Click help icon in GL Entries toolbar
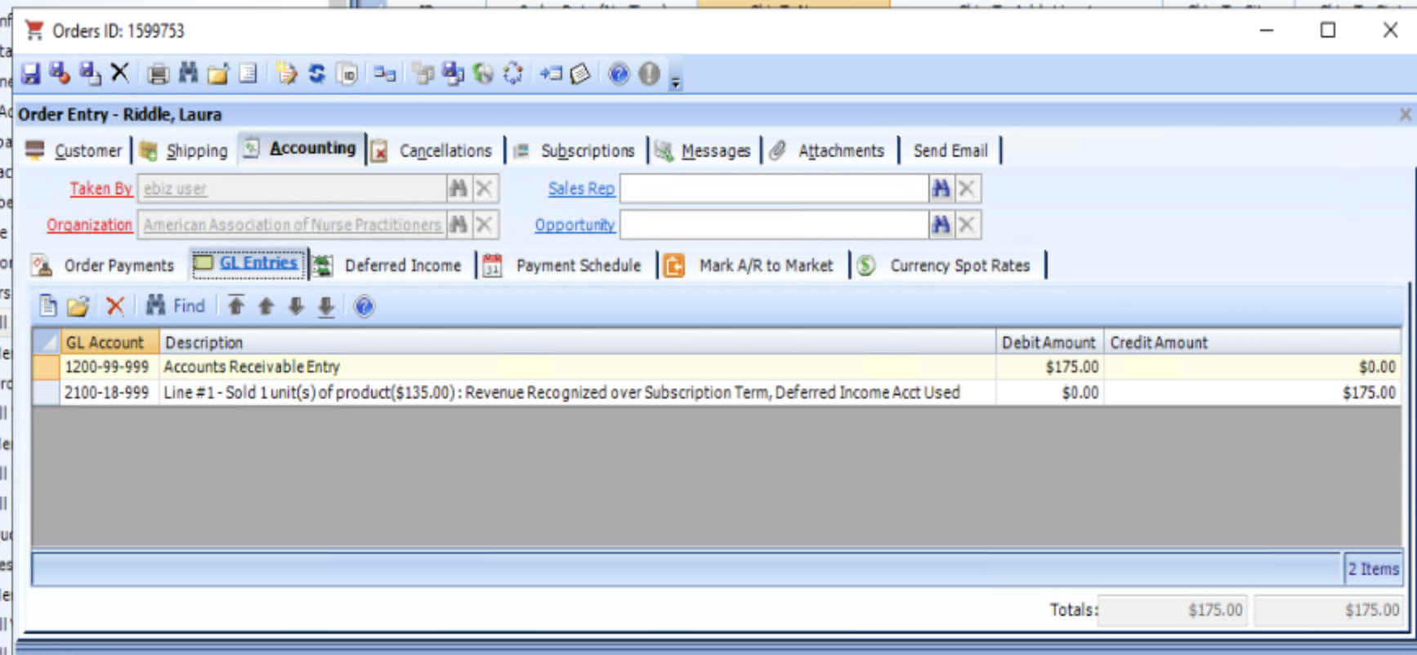 364,306
